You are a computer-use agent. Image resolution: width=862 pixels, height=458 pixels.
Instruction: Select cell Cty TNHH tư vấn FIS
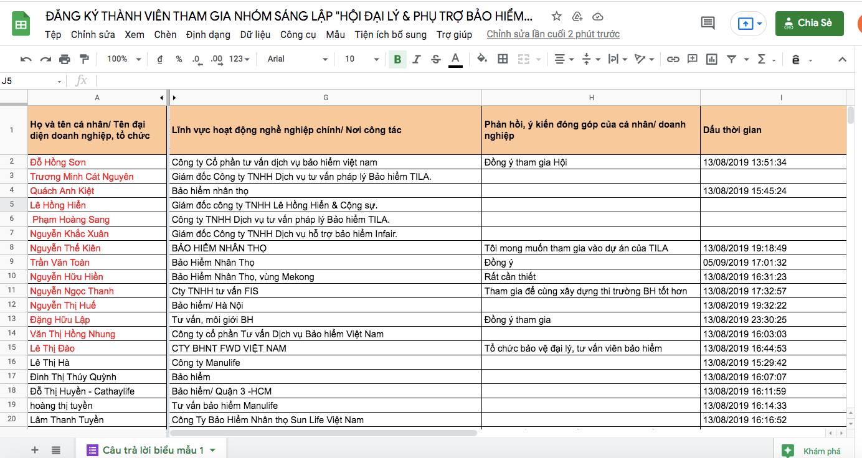pos(325,291)
